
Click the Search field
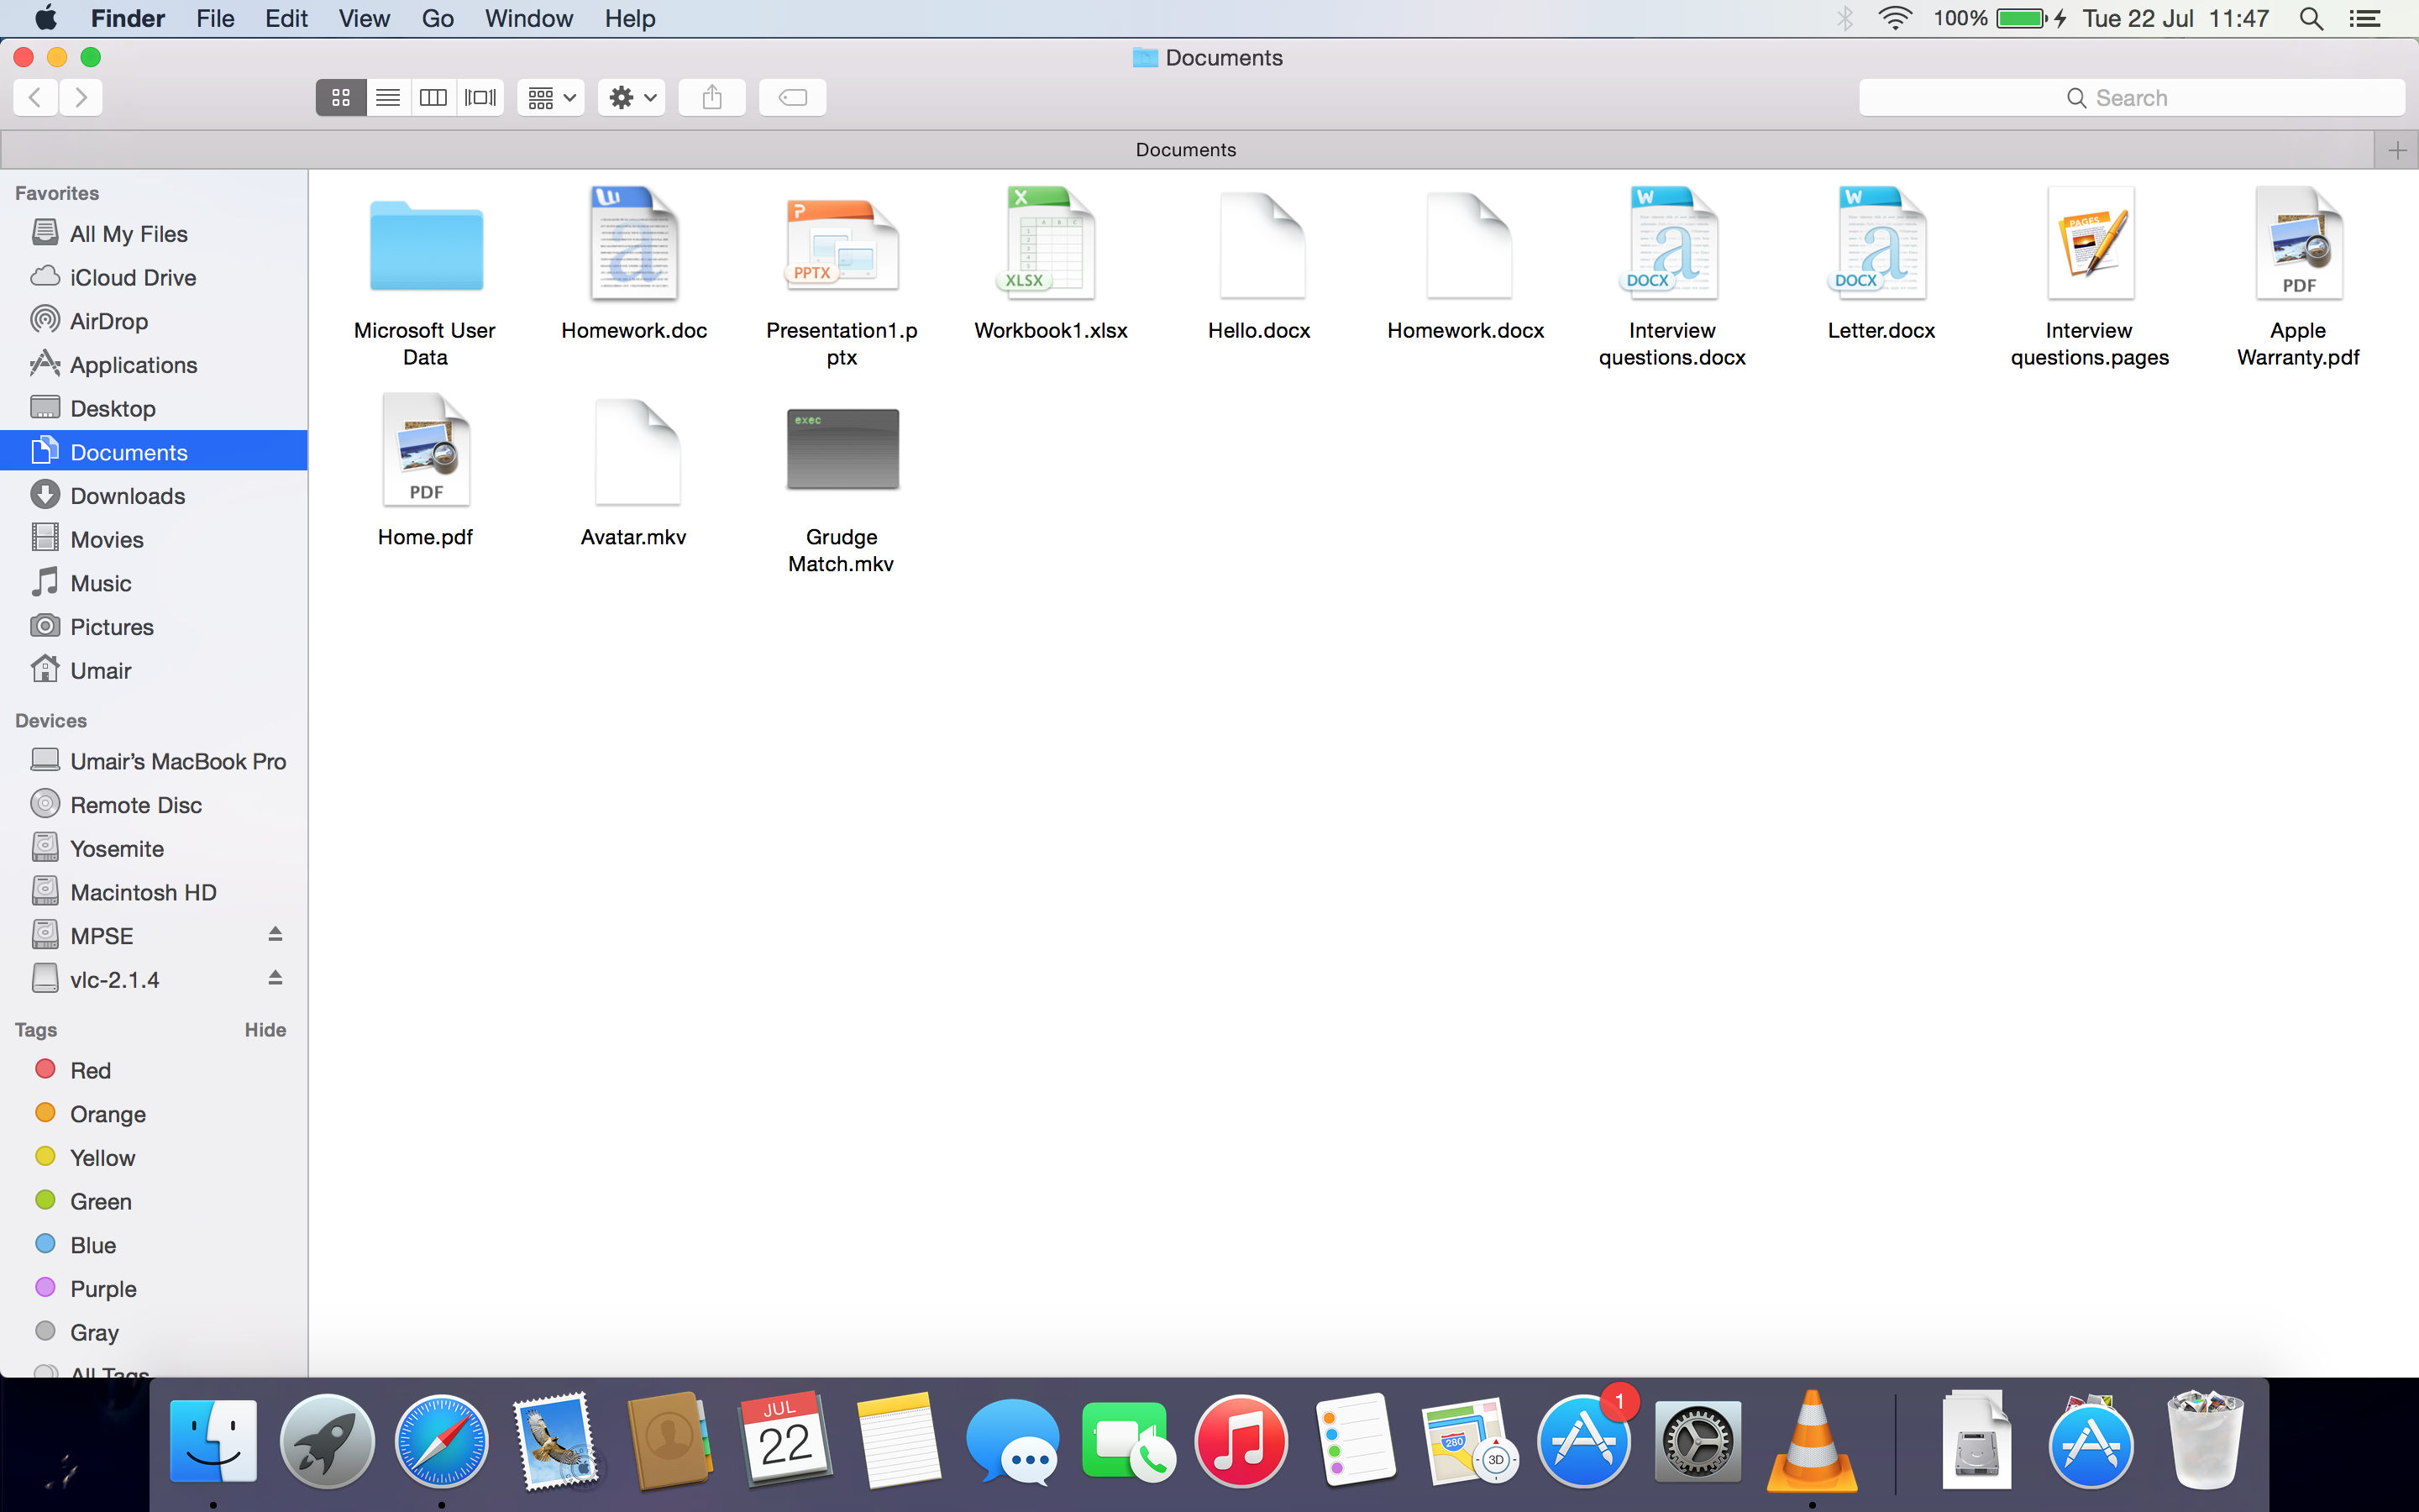2130,97
